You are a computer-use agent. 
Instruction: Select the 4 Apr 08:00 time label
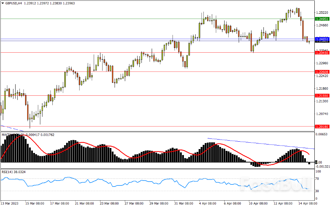click(208, 204)
